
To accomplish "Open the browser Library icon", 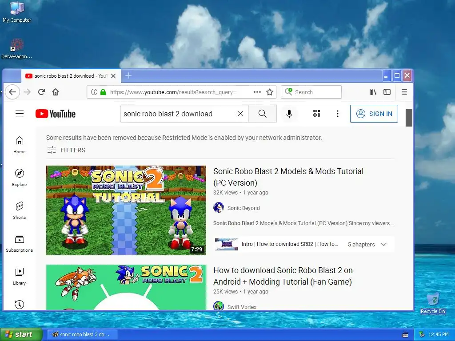I will [x=373, y=92].
